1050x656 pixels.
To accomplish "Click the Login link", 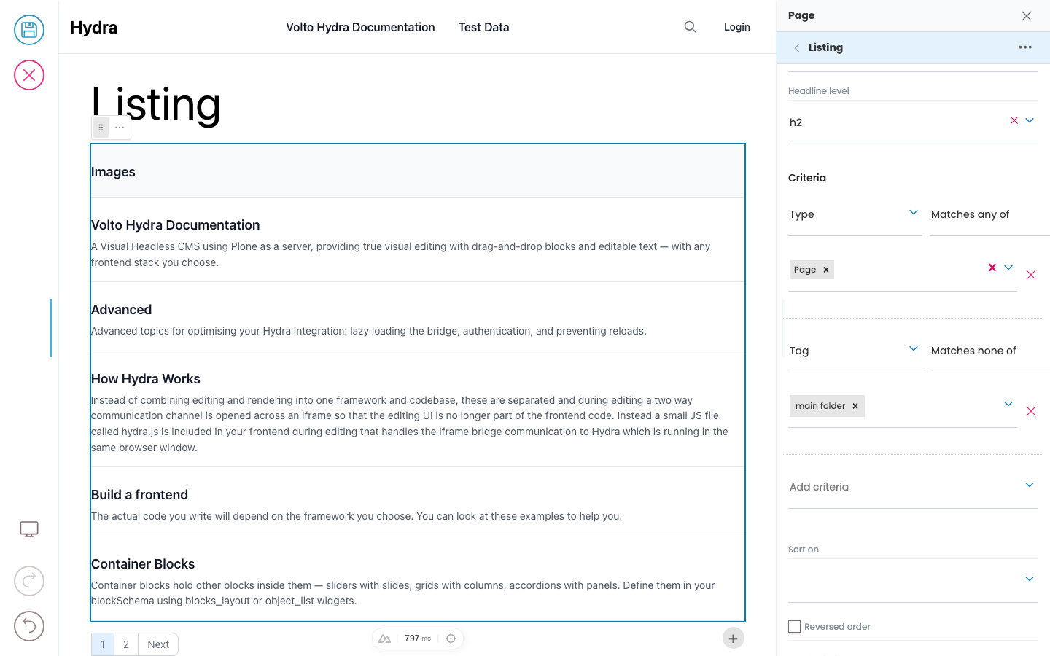I will [737, 27].
